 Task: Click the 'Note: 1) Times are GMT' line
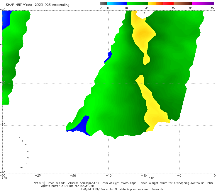pyautogui.click(x=123, y=183)
